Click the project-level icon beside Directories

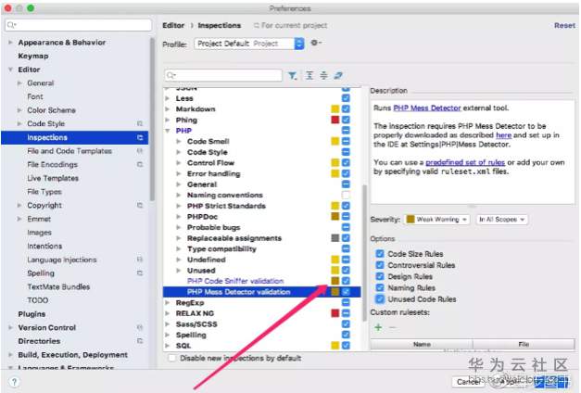[140, 341]
